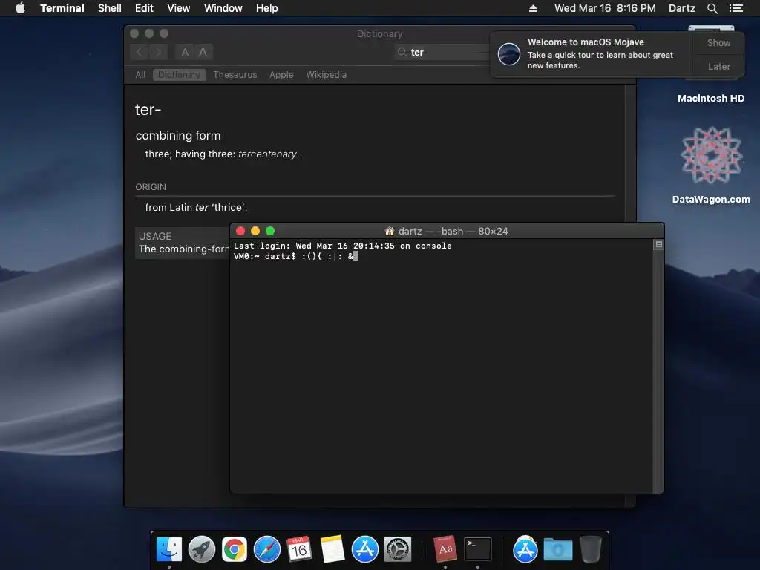760x570 pixels.
Task: Click Show on Mojave notification
Action: pyautogui.click(x=718, y=42)
